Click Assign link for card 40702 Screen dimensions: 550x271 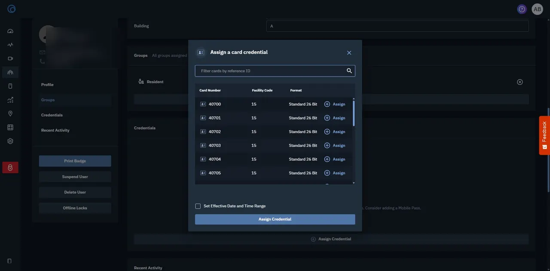(x=339, y=132)
